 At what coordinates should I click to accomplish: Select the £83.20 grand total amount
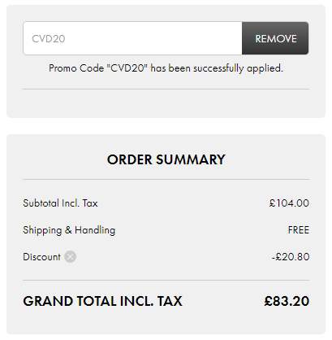(287, 301)
